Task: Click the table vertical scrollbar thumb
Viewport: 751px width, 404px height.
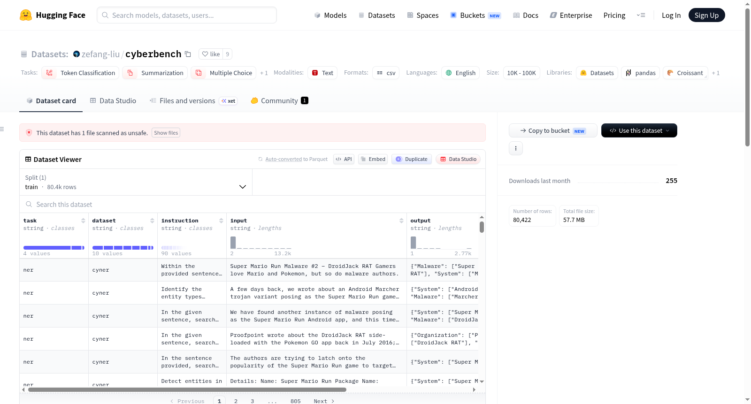Action: point(482,227)
